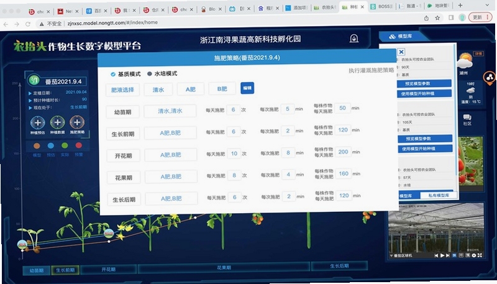Bookmark this page with star icon
Viewport: 497px width, 284px height.
(437, 18)
